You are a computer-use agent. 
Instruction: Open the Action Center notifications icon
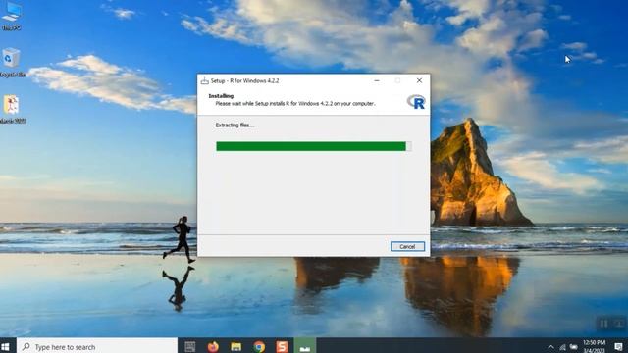tap(618, 346)
